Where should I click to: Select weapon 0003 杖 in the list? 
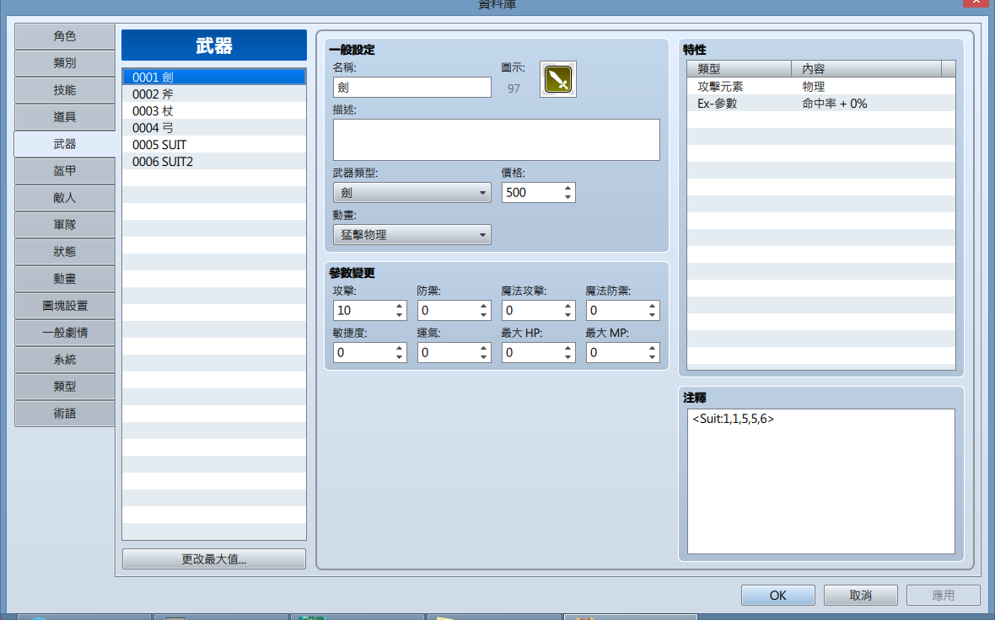214,111
